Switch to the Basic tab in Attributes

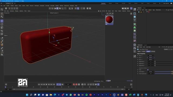point(139,51)
